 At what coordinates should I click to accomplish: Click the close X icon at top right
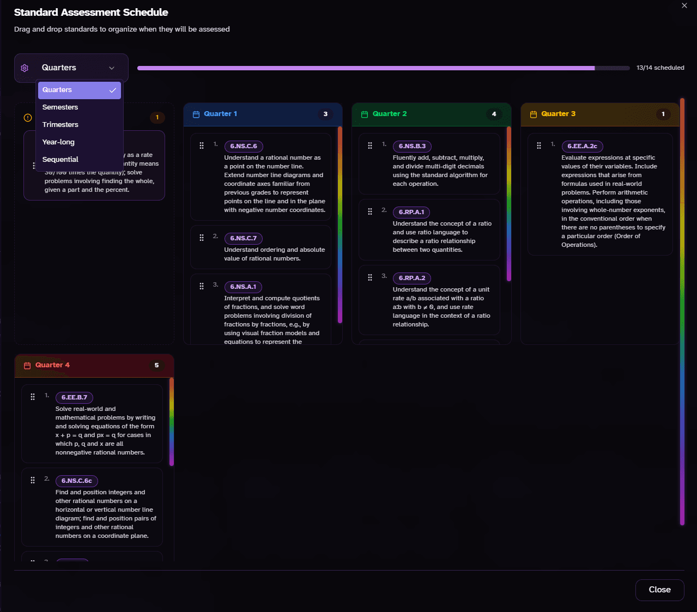[x=684, y=5]
